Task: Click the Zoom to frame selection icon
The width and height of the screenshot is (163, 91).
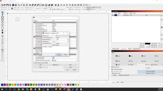Action: coord(40,5)
